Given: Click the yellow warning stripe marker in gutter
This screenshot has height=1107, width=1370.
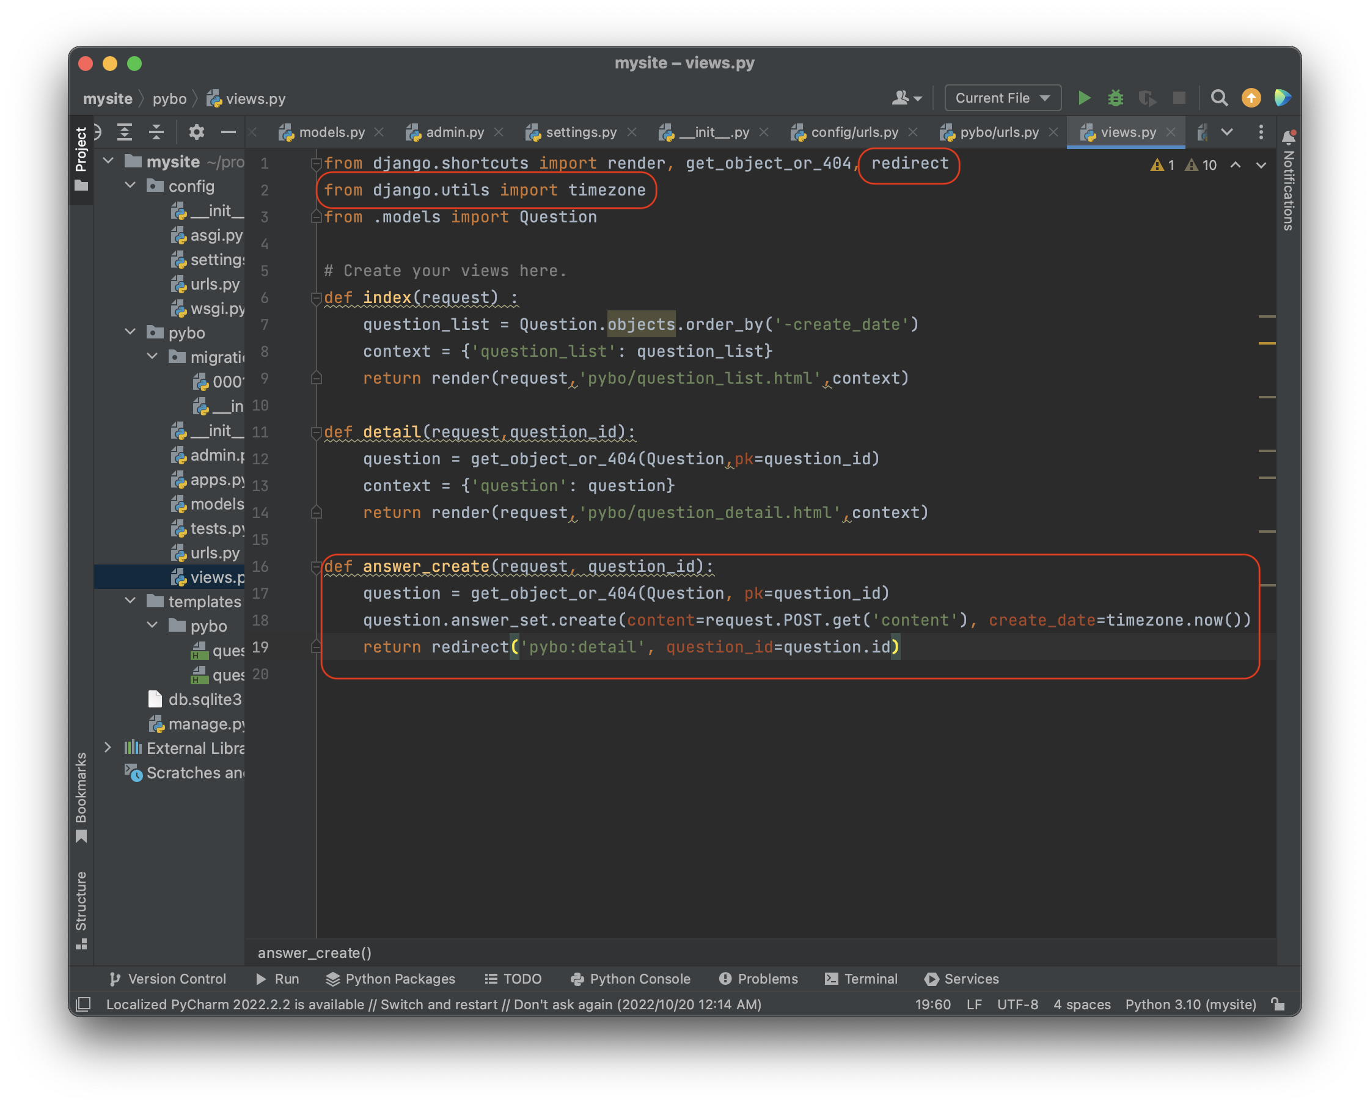Looking at the screenshot, I should click(1267, 343).
